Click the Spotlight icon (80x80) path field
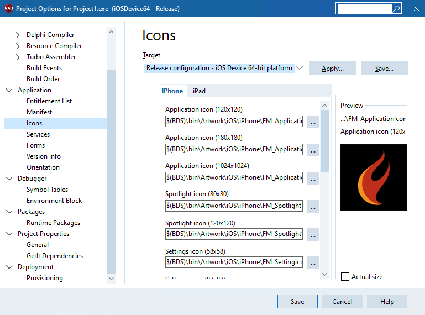This screenshot has height=315, width=425. (234, 206)
